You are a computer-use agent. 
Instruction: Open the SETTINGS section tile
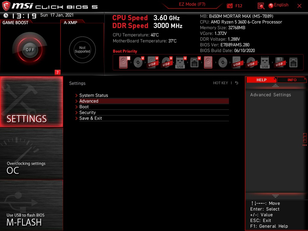click(31, 102)
